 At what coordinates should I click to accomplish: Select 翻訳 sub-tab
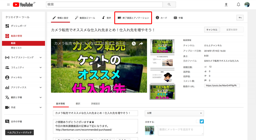[78, 104]
